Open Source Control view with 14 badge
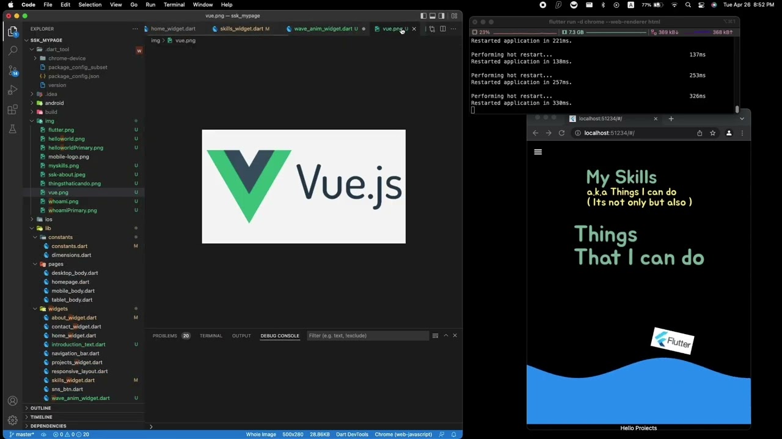The height and width of the screenshot is (439, 782). (12, 70)
